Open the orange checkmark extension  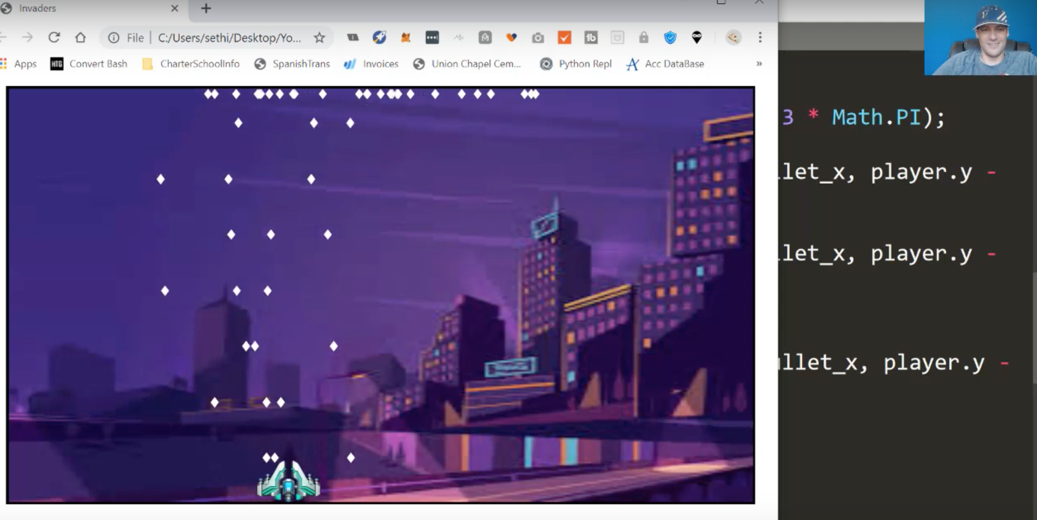[x=564, y=38]
